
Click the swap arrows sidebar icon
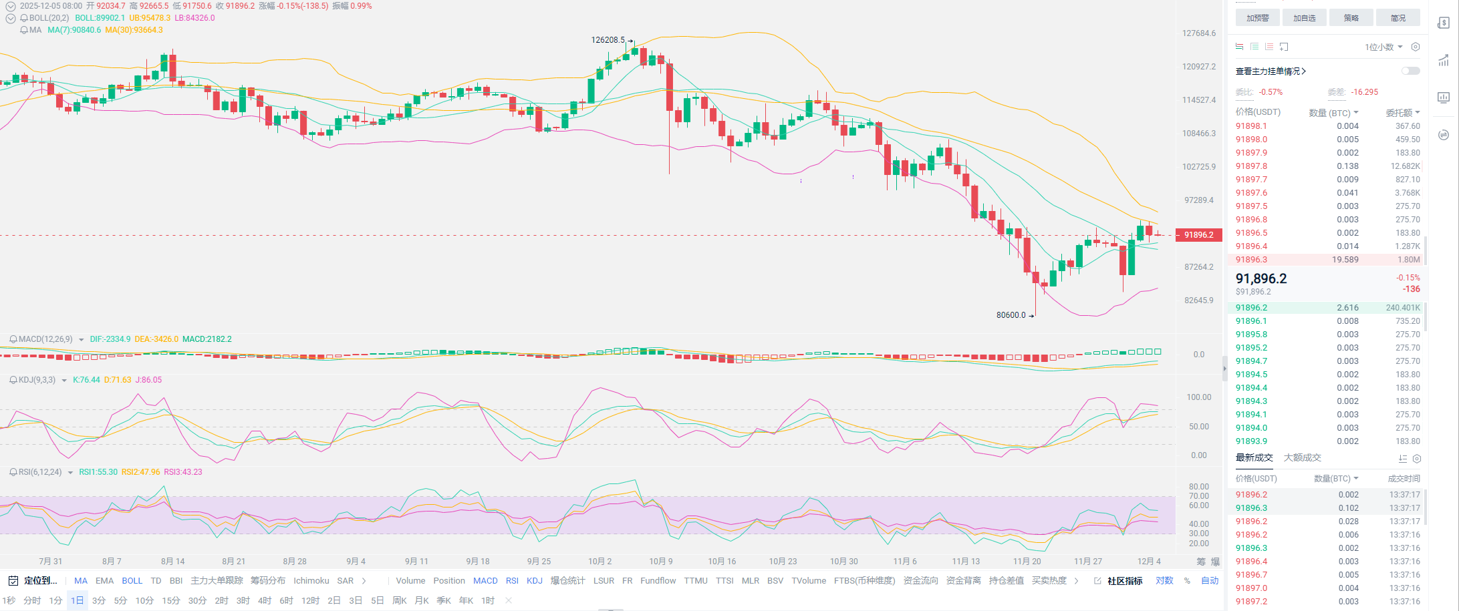pyautogui.click(x=1444, y=136)
